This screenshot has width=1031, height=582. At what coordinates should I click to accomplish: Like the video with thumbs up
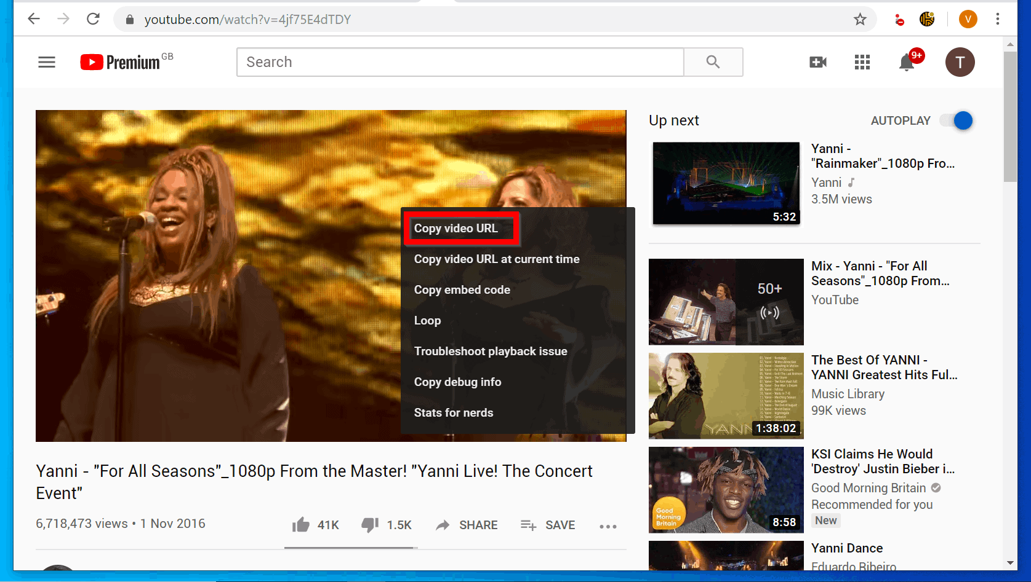(x=301, y=524)
